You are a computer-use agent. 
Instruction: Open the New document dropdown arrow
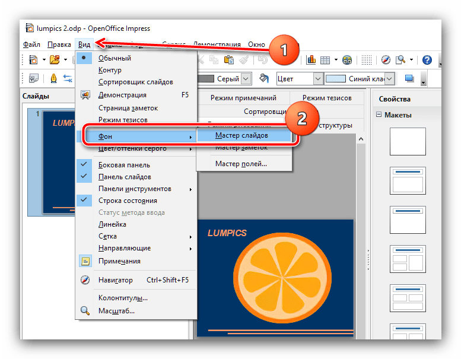click(44, 60)
